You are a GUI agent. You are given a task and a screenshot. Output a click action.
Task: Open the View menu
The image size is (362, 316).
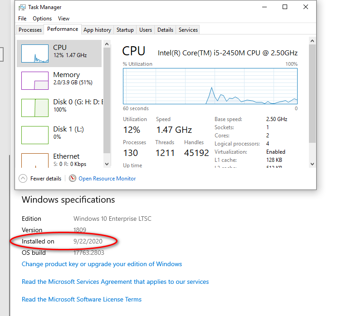tap(64, 19)
